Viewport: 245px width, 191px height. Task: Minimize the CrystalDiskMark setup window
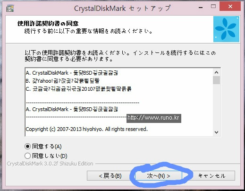click(201, 7)
